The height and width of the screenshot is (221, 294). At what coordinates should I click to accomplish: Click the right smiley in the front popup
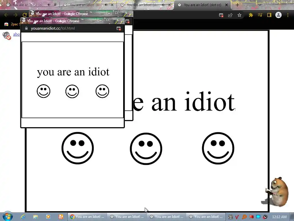102,91
